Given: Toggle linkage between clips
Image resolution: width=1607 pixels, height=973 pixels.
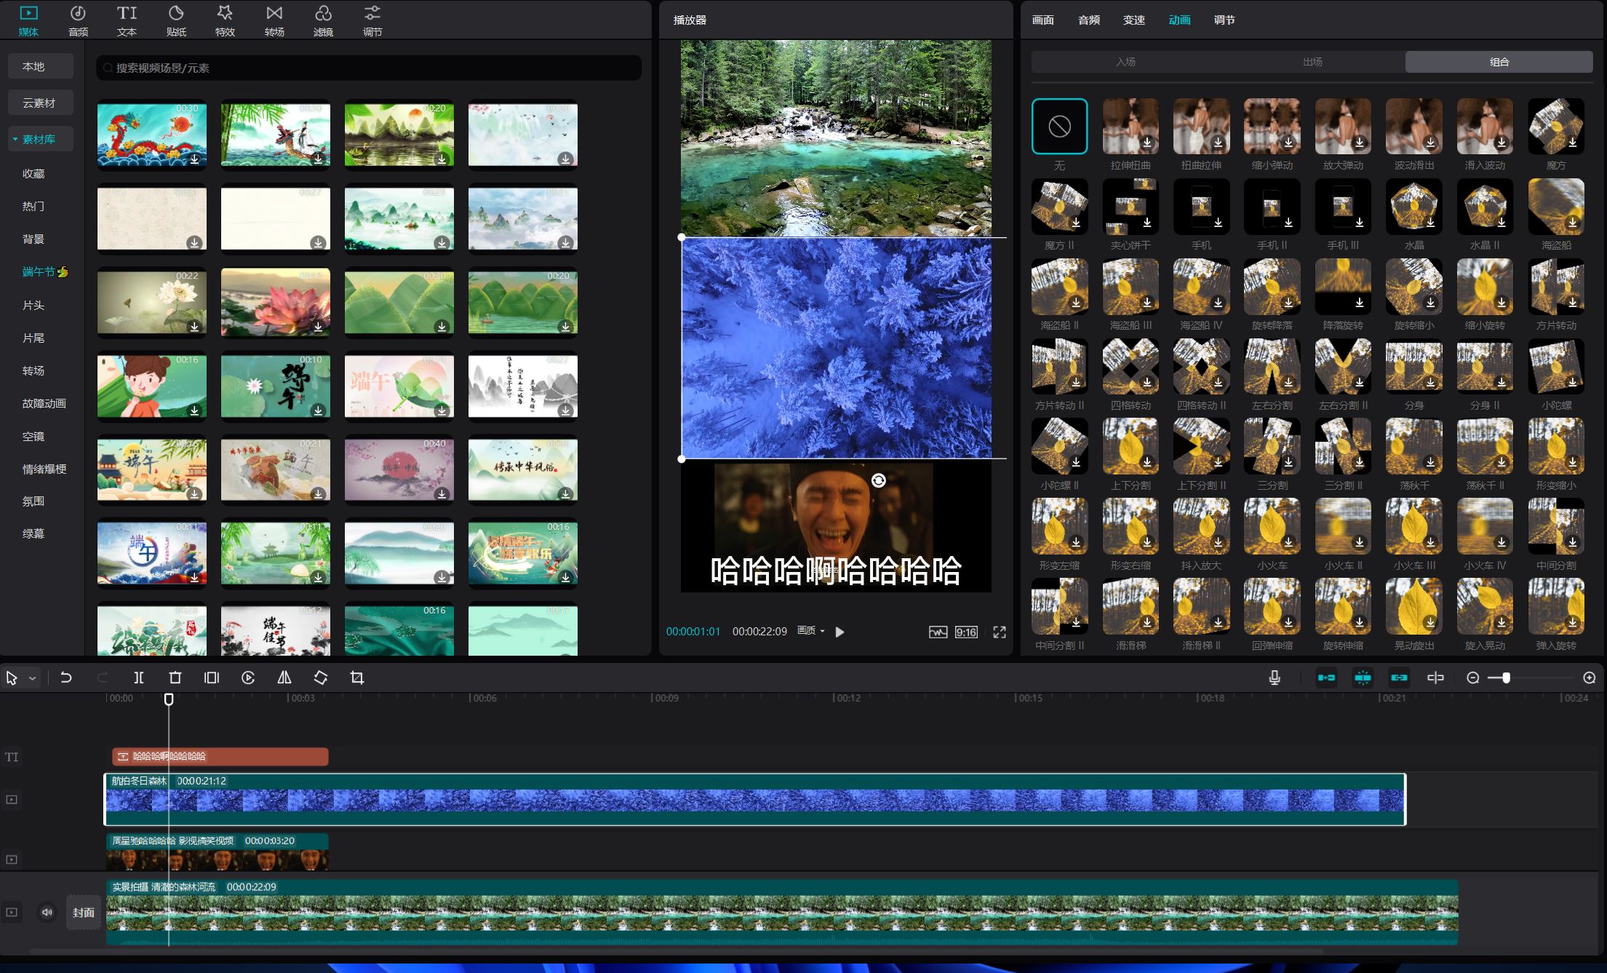Looking at the screenshot, I should [x=1399, y=678].
